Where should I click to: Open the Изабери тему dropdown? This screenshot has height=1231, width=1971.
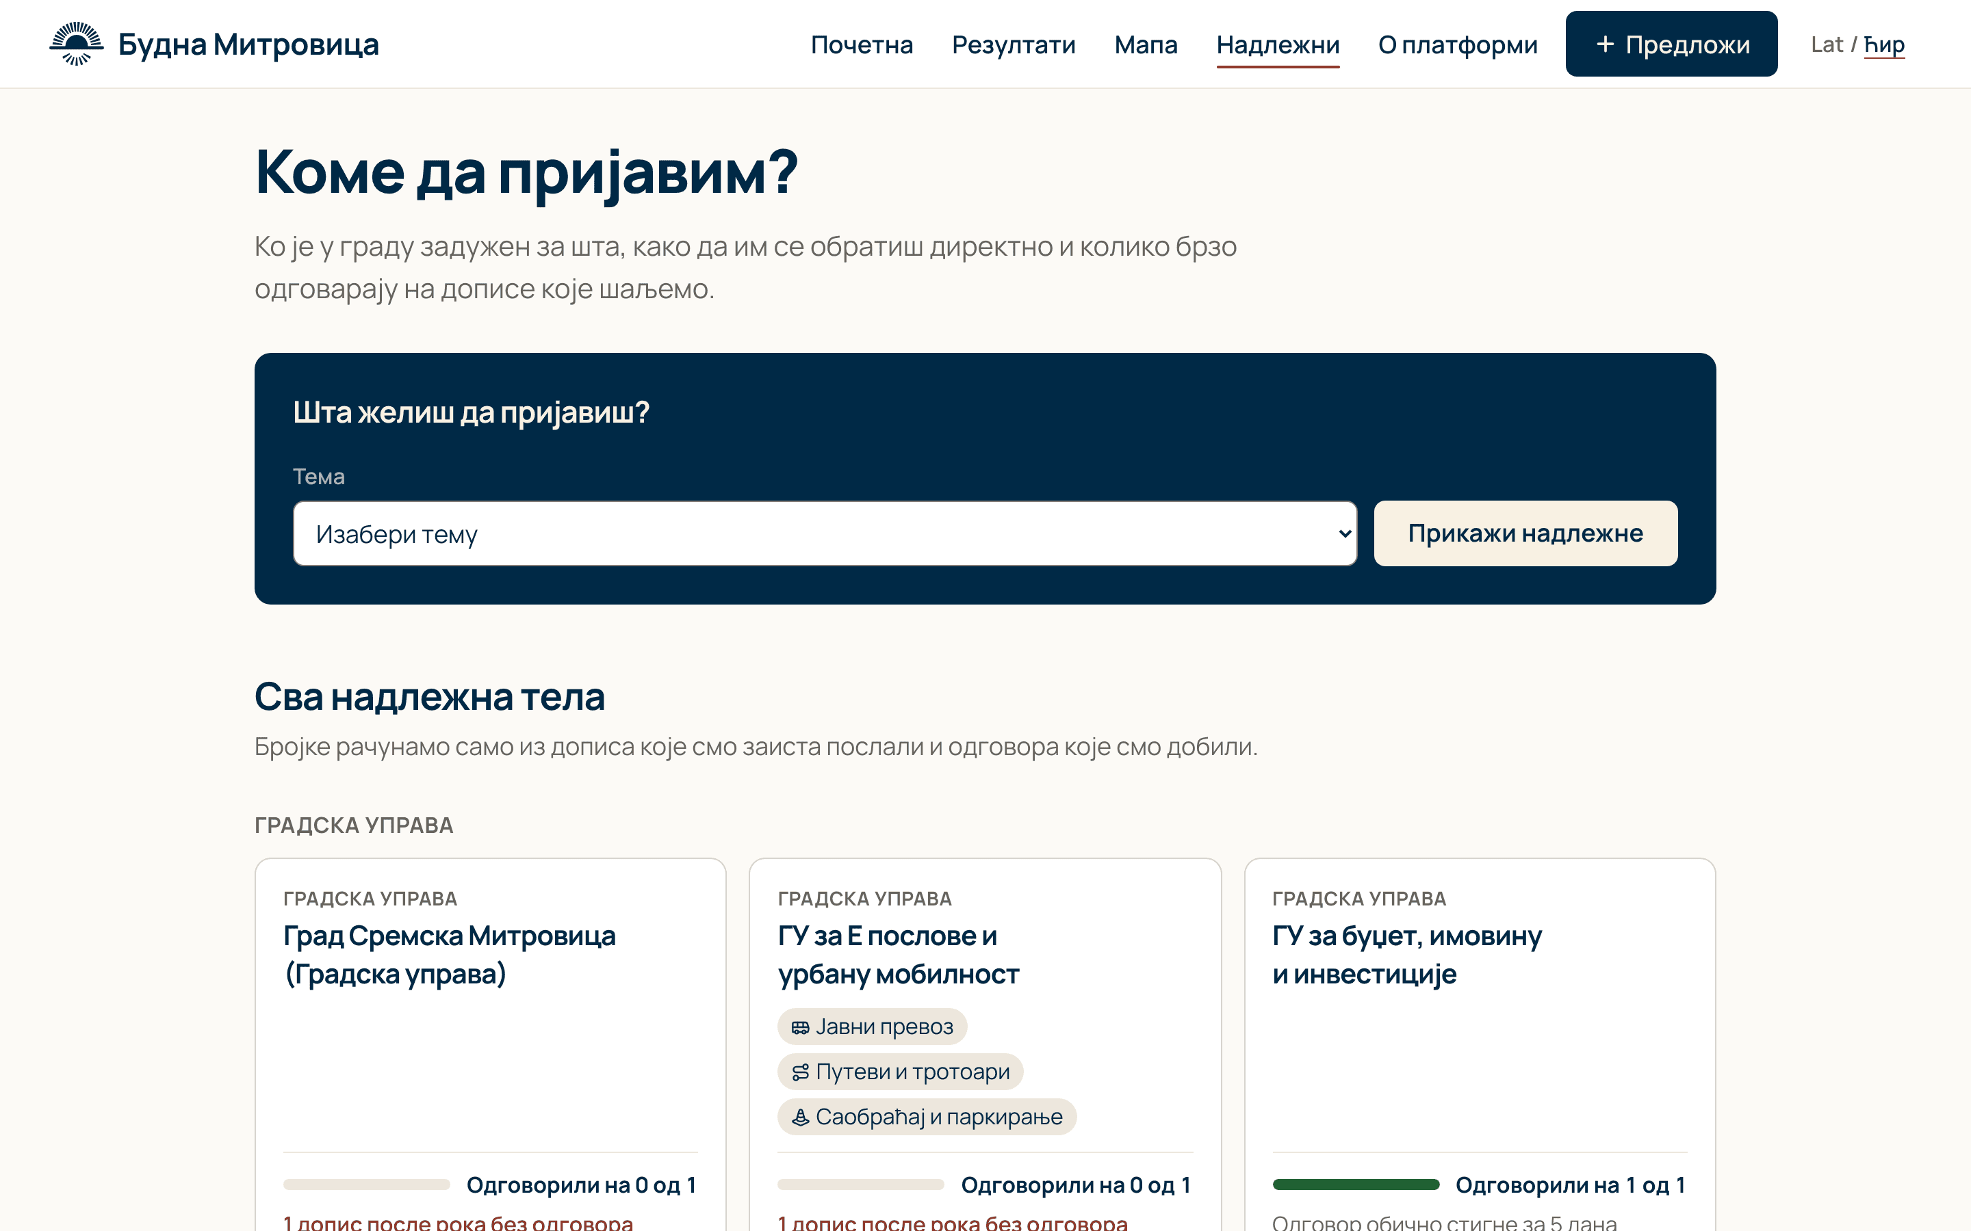[x=824, y=533]
